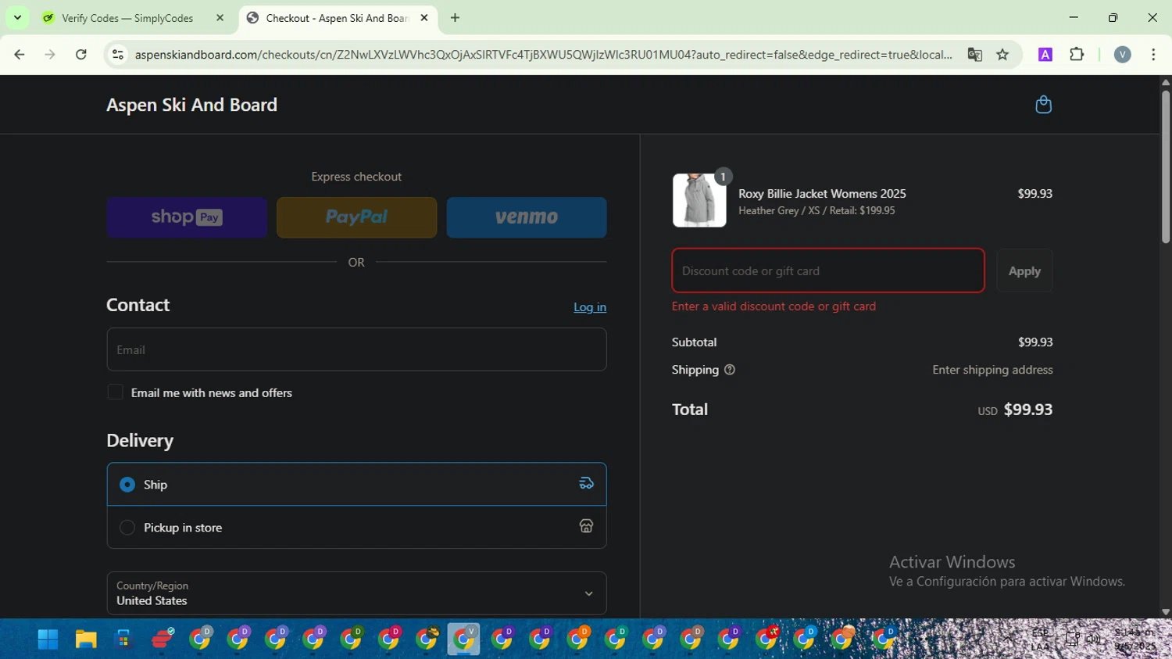The height and width of the screenshot is (659, 1172).
Task: Open the red app icon on taskbar
Action: click(x=163, y=639)
